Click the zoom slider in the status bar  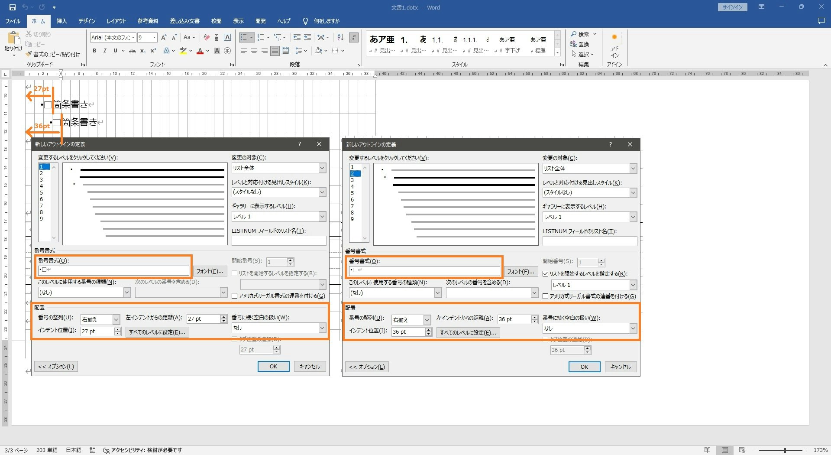coord(784,450)
